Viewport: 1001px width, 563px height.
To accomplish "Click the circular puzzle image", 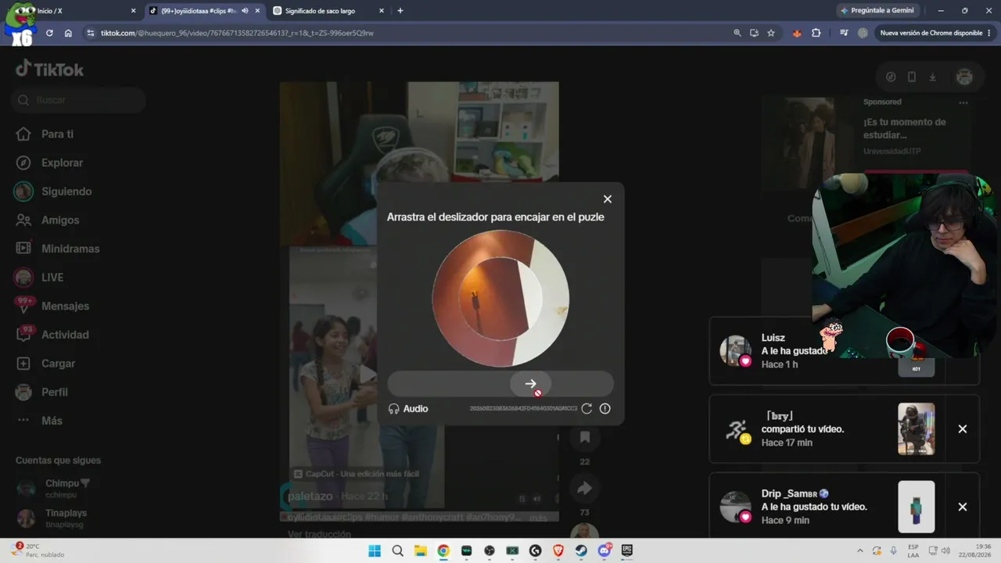I will pos(500,298).
